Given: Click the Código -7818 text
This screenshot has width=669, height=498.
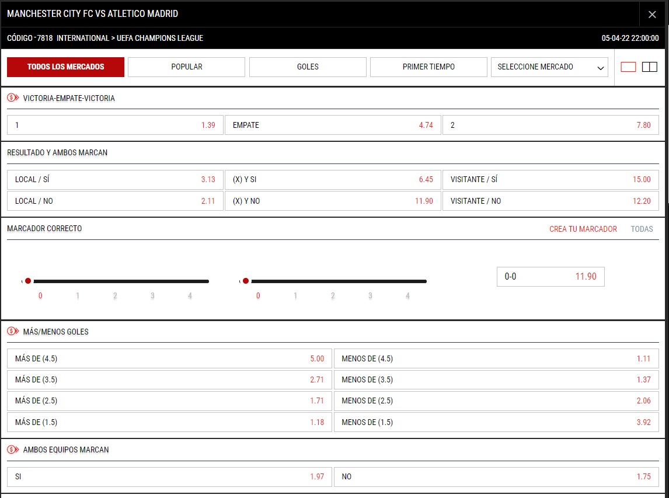Looking at the screenshot, I should 30,38.
